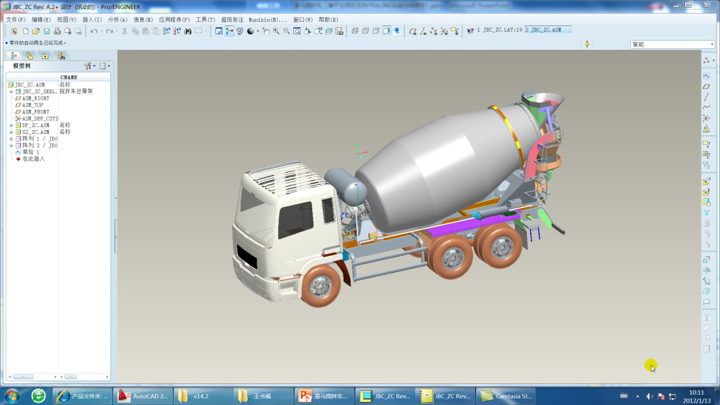Expand the DP_ZC.ASM tree node
This screenshot has height=405, width=720.
tap(11, 126)
